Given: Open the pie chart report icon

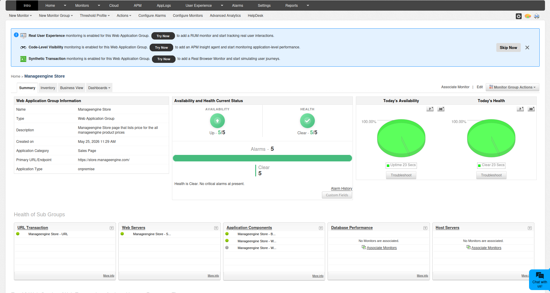Looking at the screenshot, I should 528,16.
